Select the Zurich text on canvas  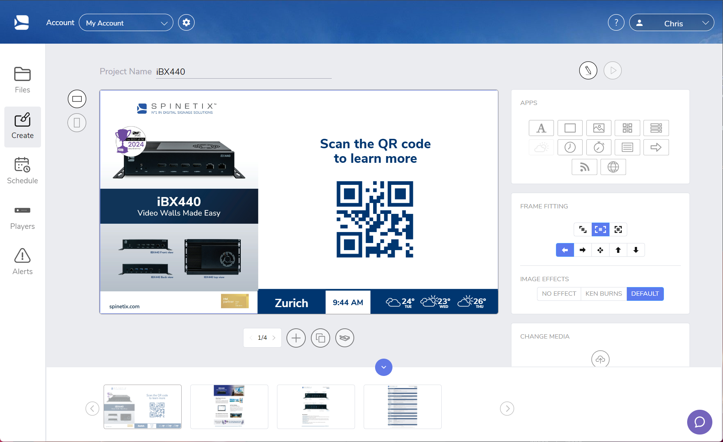292,303
